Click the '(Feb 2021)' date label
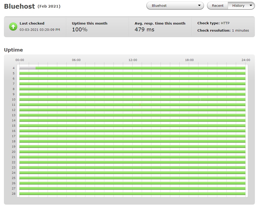 [x=49, y=6]
